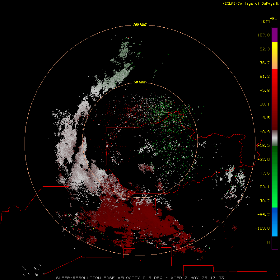Image resolution: width=280 pixels, height=280 pixels.
Task: Click the -32.0 value on velocity scale
Action: pyautogui.click(x=264, y=160)
